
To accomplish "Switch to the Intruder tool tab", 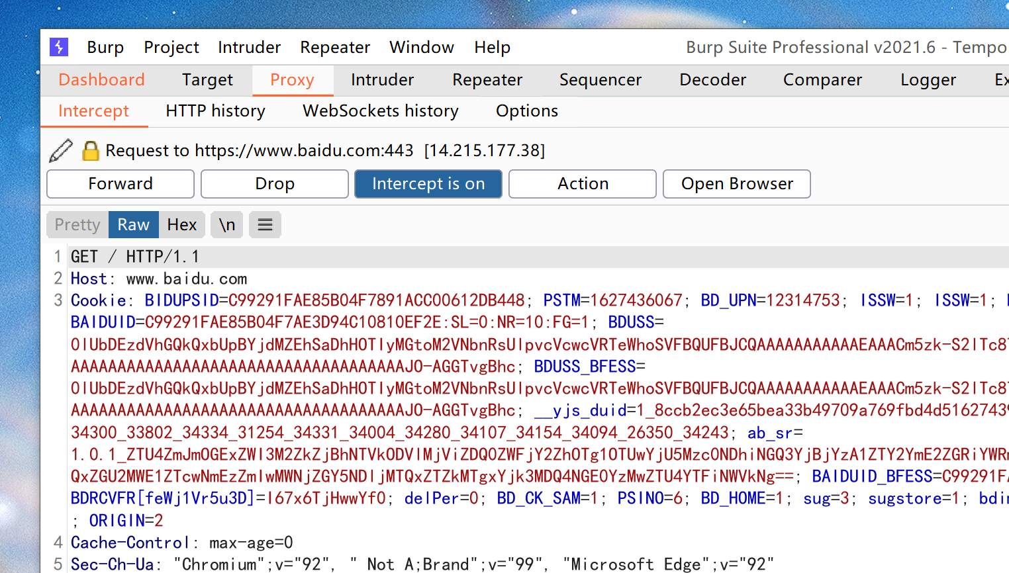I will point(382,80).
